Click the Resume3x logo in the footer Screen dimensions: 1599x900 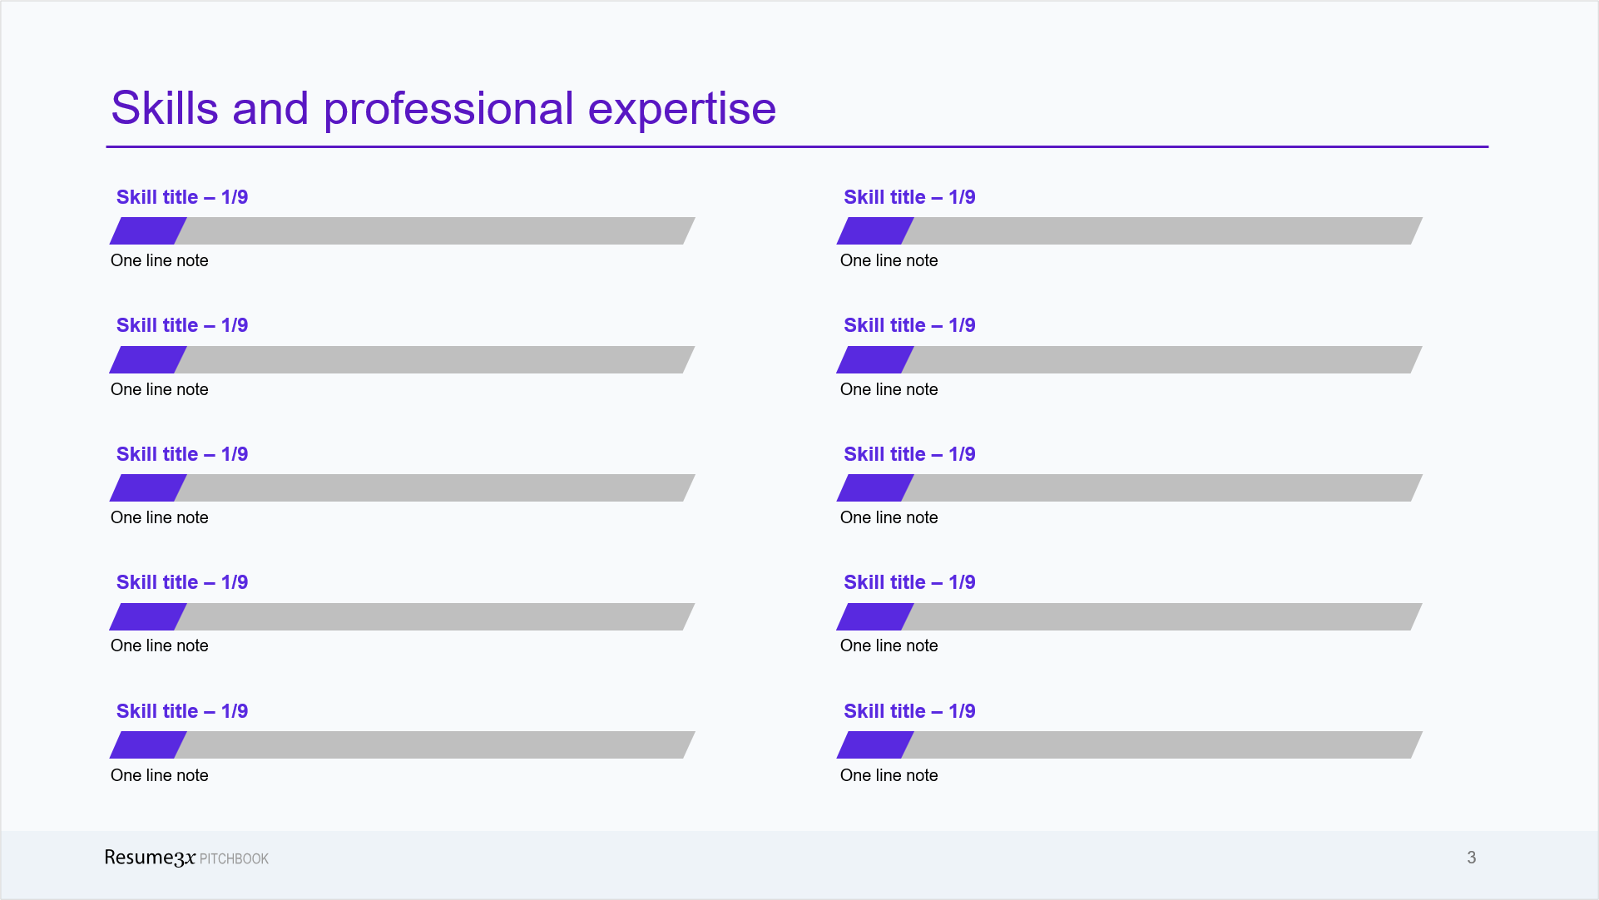click(x=150, y=858)
